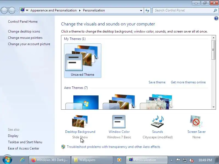
Task: Open the media player taskbar icon
Action: click(119, 160)
